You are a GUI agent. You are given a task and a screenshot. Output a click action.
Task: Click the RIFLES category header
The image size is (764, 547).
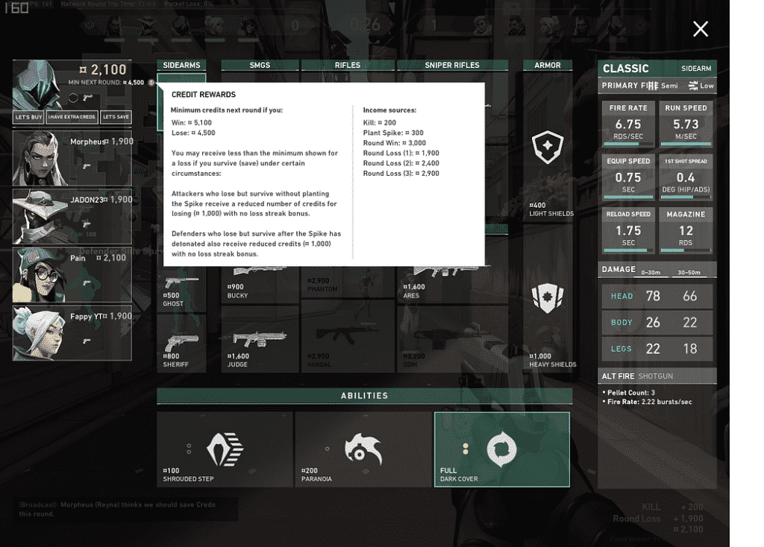pyautogui.click(x=348, y=66)
